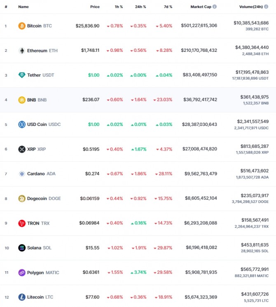Show Volume(24h) info tooltip icon
This screenshot has height=307, width=276.
click(x=266, y=7)
